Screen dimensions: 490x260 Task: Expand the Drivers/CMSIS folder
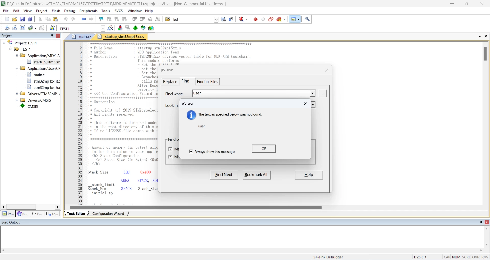(x=17, y=100)
